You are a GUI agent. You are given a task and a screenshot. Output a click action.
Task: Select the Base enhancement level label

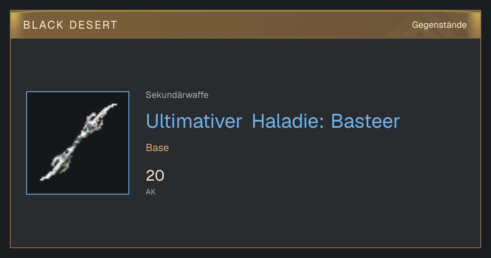tap(158, 148)
